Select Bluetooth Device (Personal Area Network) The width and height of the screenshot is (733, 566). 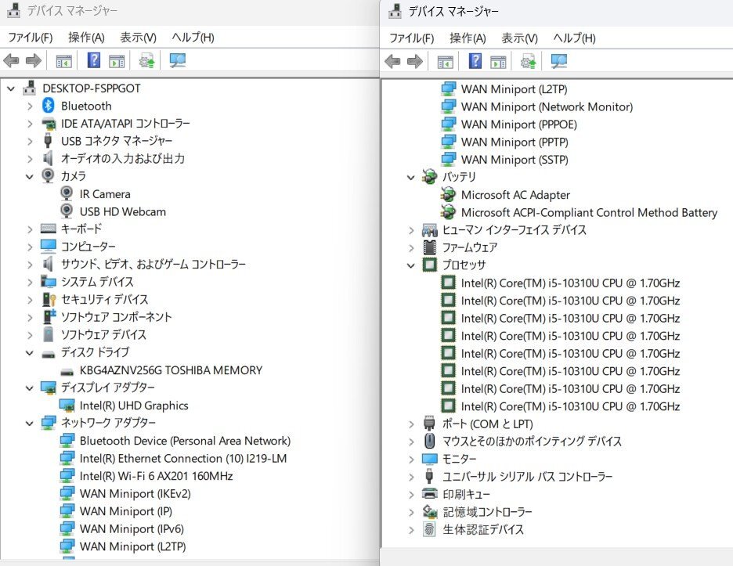(x=185, y=440)
